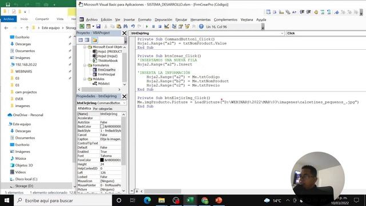Viewport: 366px width, 206px height.
Task: Open the Depuración menu
Action: coord(164,19)
